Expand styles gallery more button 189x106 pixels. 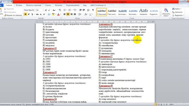tap(160, 15)
